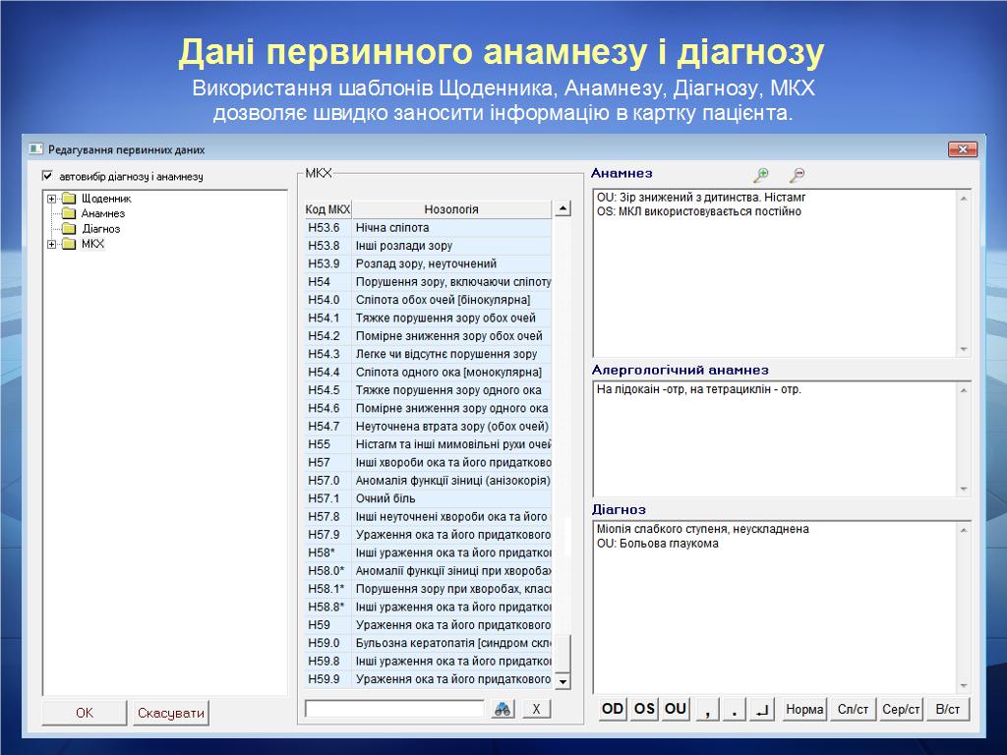Select the H54.0 Сліпота обох очей row

443,300
